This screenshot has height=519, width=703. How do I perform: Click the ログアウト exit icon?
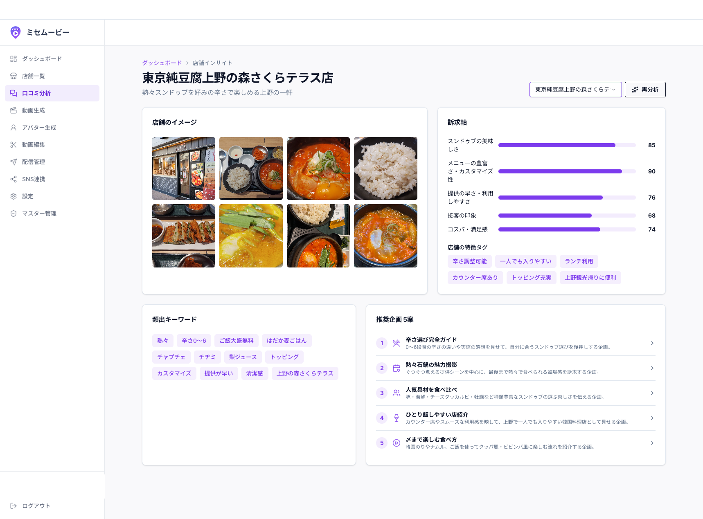coord(14,506)
